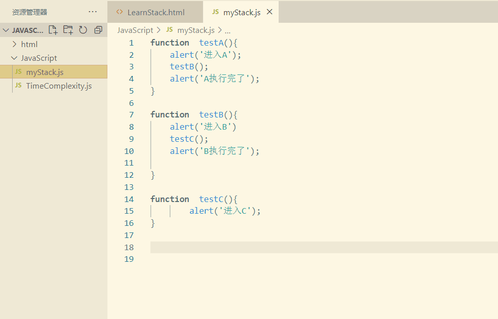Click the closing brace on line 5
This screenshot has height=319, width=498.
pyautogui.click(x=153, y=91)
